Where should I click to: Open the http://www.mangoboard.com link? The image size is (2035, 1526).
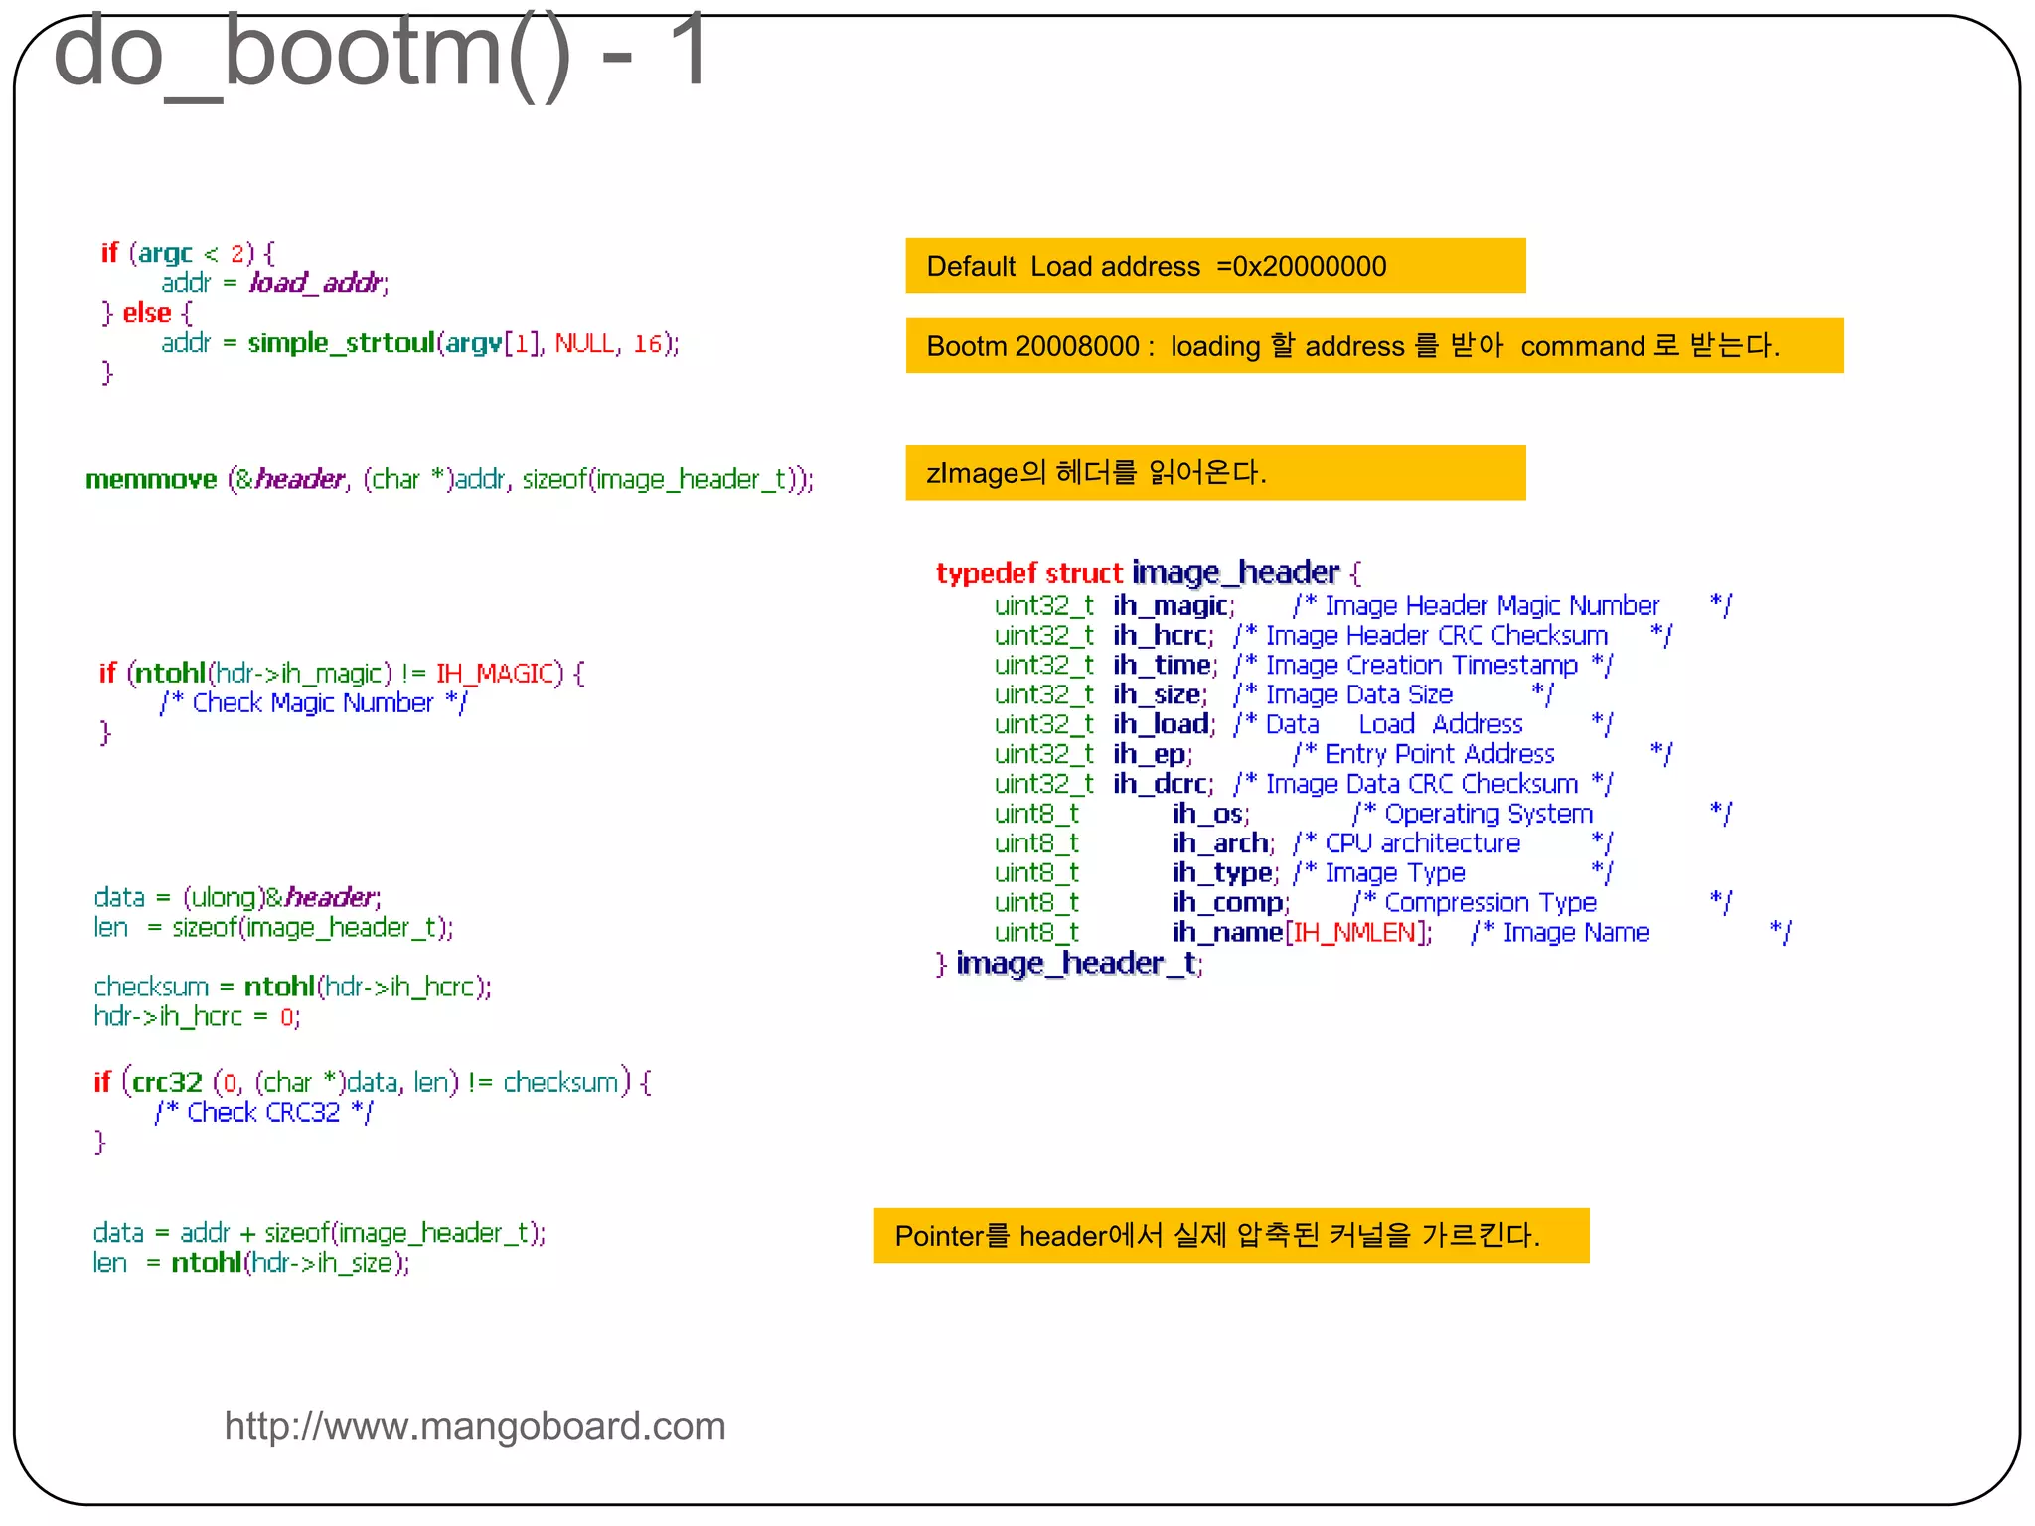coord(475,1426)
